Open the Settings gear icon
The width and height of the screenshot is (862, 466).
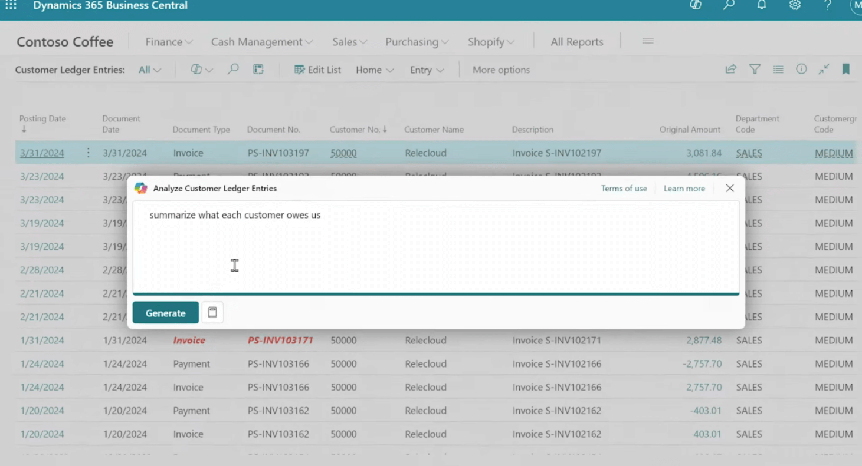click(x=795, y=5)
